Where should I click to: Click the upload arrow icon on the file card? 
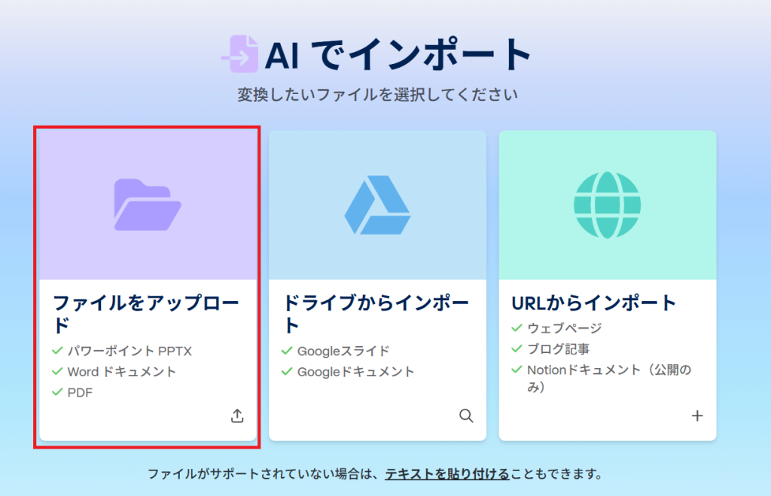[237, 416]
